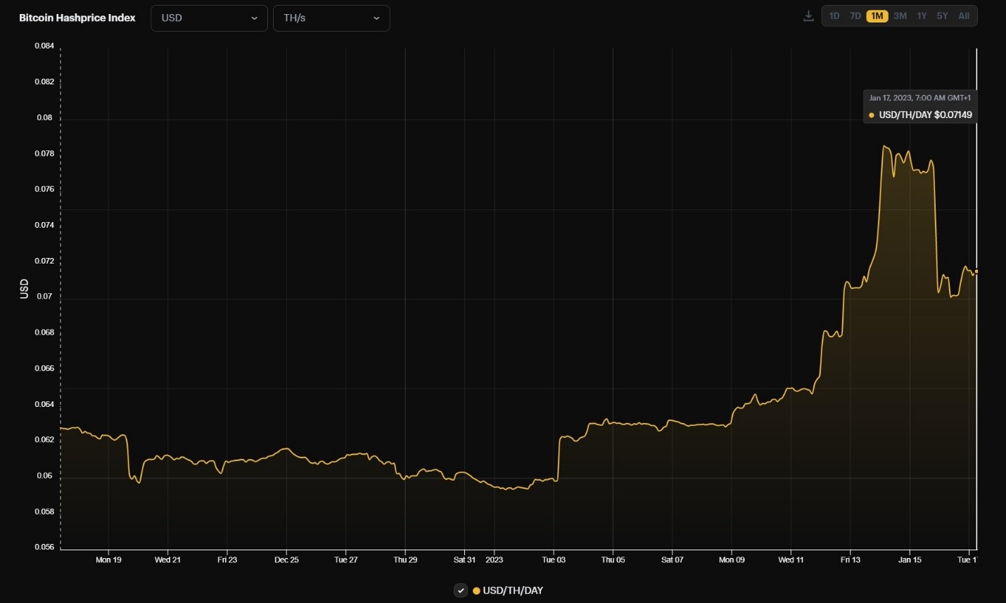
Task: Click the download chart icon
Action: pos(808,15)
